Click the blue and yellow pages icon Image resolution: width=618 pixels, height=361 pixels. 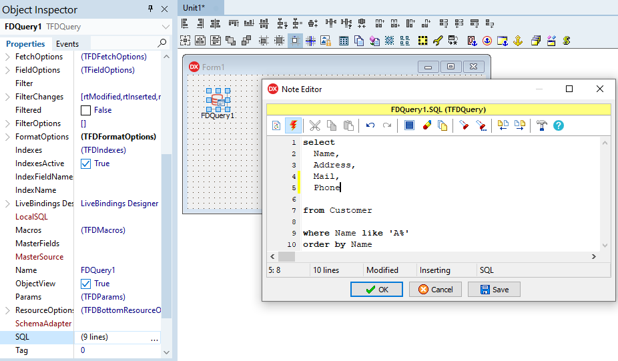(442, 125)
